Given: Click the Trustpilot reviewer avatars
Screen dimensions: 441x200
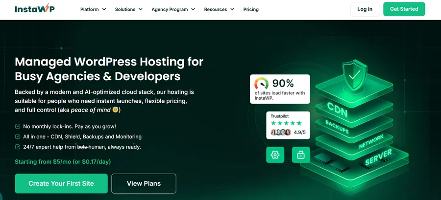Looking at the screenshot, I should pos(281,132).
